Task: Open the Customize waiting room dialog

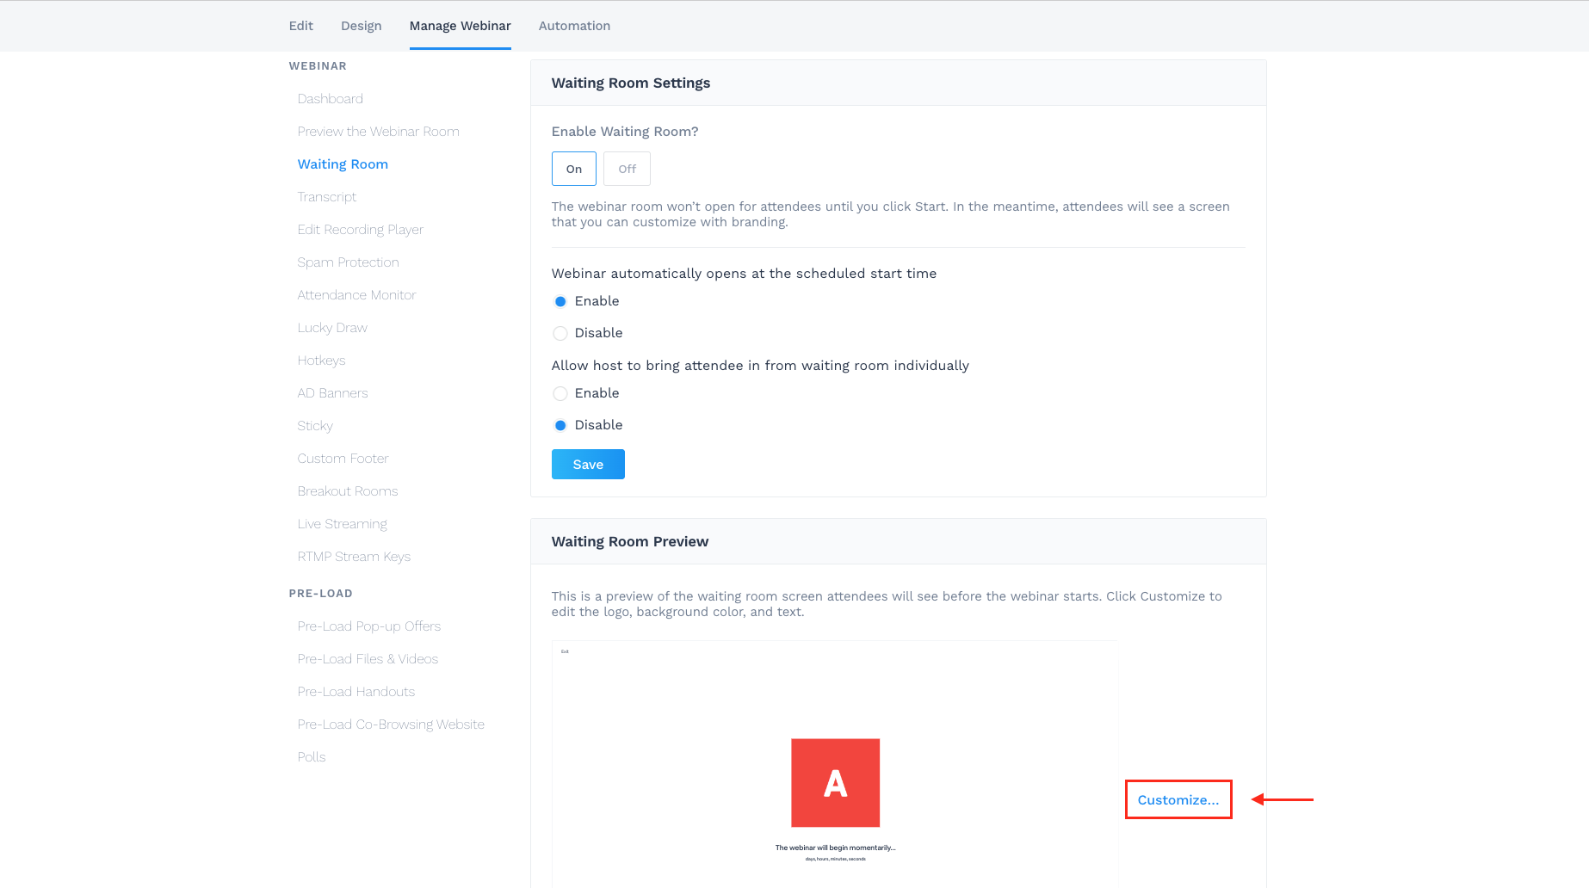Action: tap(1178, 799)
